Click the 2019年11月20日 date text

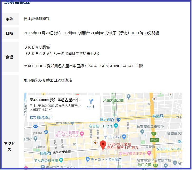click(x=42, y=33)
